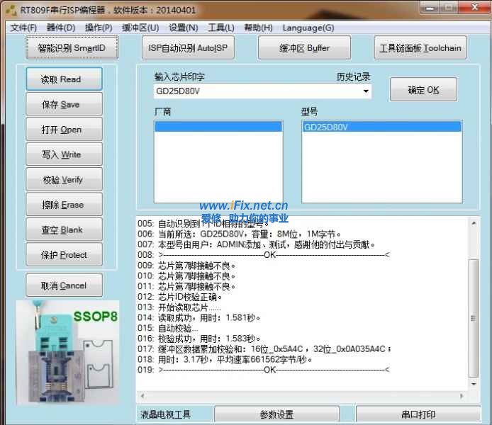
Task: Open the 帮助(H) menu
Action: click(258, 28)
